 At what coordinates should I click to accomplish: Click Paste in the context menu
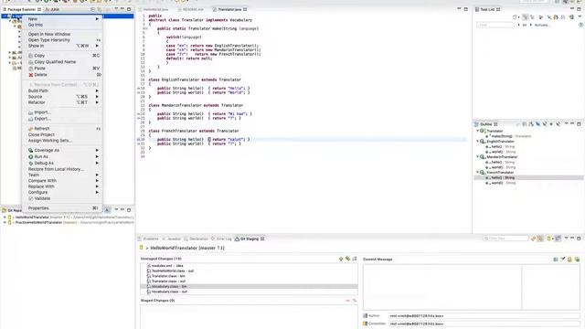(x=62, y=69)
